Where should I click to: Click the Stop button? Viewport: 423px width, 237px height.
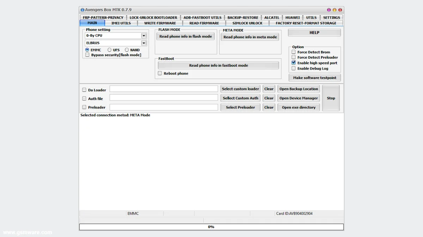click(331, 98)
